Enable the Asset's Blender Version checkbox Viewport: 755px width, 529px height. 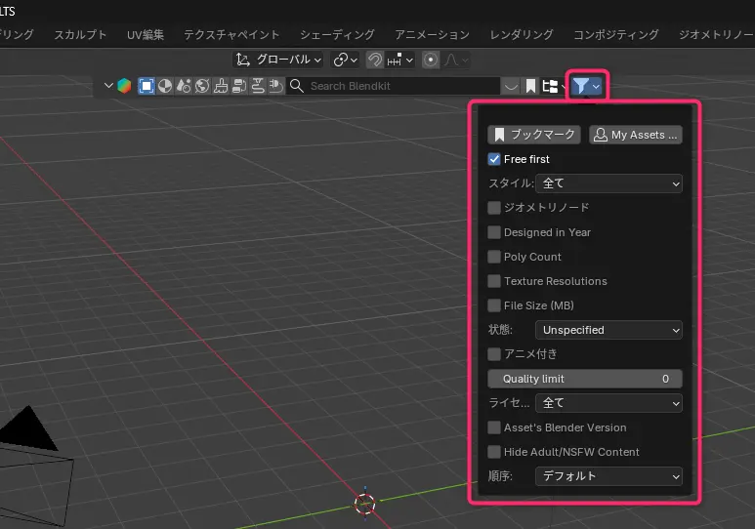[494, 427]
